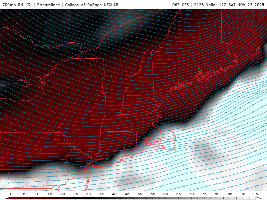Click the "12Z SAT NOV 22 2025" valid time
Viewport: 267px width, 200px height.
(x=242, y=5)
